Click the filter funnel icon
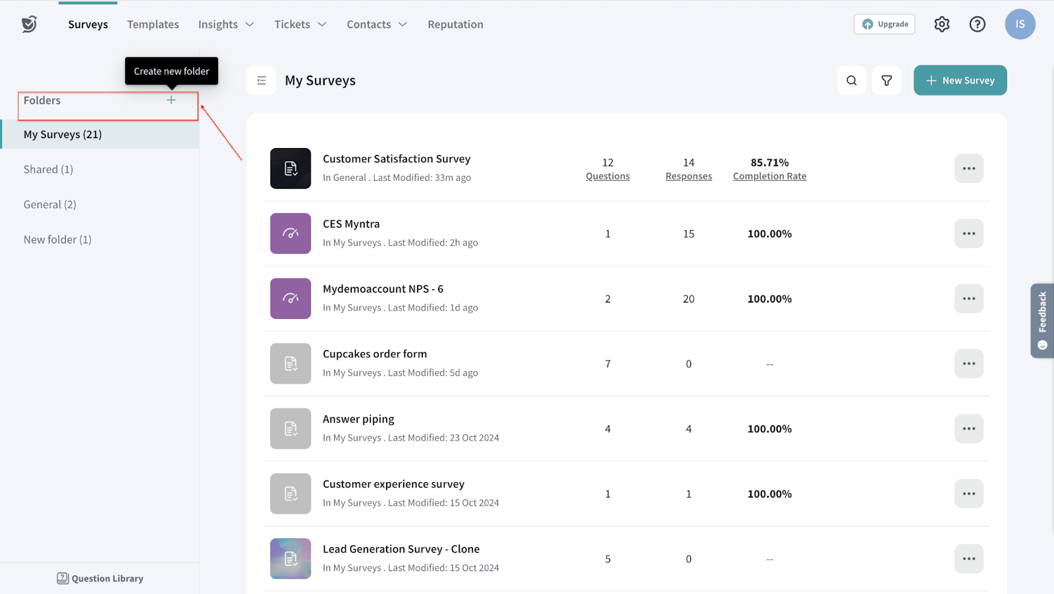The image size is (1054, 594). (x=887, y=80)
